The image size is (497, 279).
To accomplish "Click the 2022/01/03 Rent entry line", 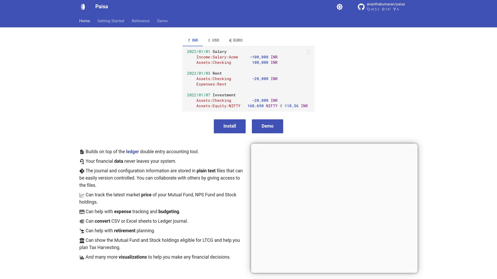I will (204, 73).
